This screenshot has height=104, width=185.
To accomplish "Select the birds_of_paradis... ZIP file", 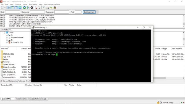I will (10, 67).
